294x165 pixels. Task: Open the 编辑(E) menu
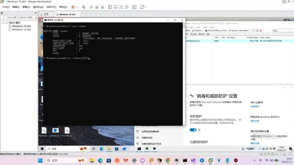pyautogui.click(x=16, y=7)
